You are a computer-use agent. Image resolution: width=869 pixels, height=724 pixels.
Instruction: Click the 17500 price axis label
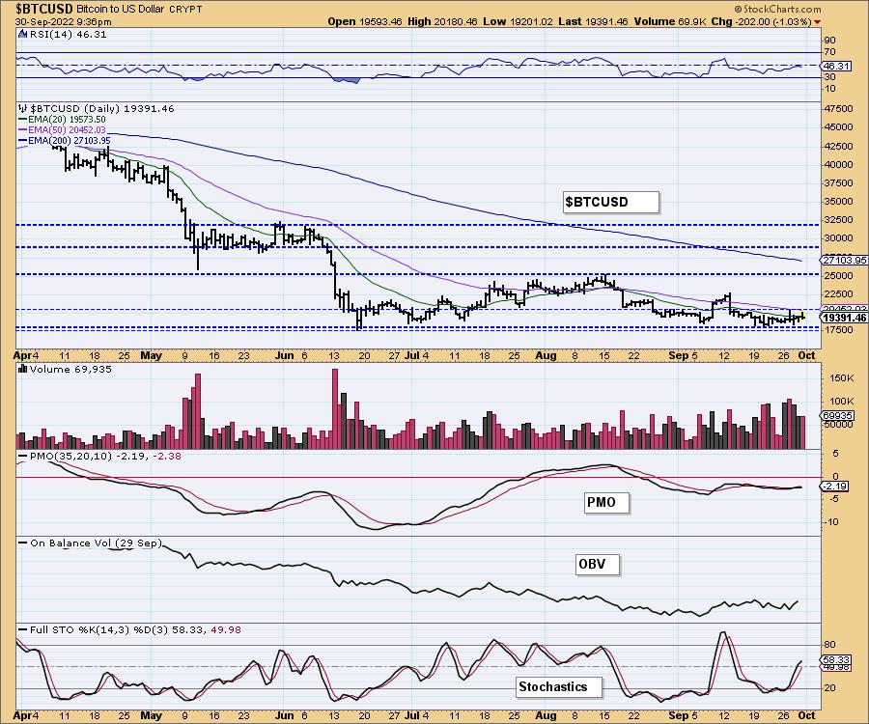(x=839, y=329)
